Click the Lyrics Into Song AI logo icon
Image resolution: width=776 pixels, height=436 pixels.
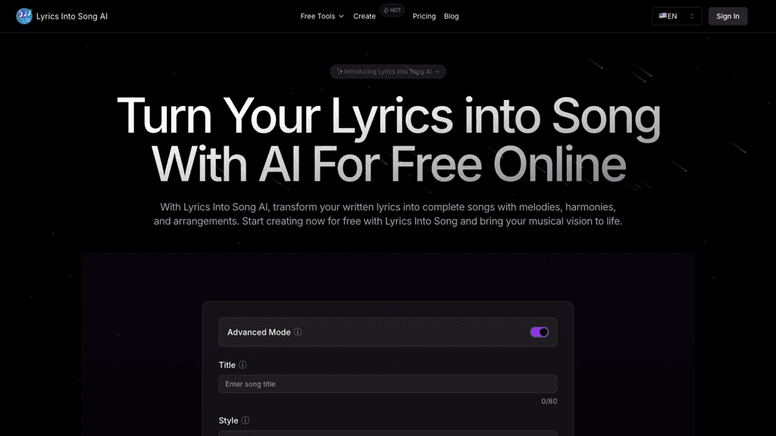[x=23, y=17]
